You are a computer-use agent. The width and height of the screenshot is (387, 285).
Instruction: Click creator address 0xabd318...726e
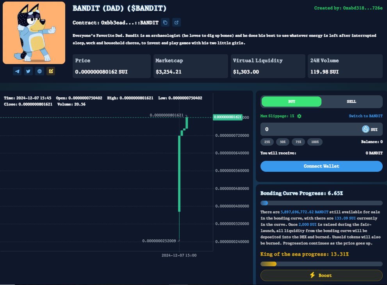362,8
